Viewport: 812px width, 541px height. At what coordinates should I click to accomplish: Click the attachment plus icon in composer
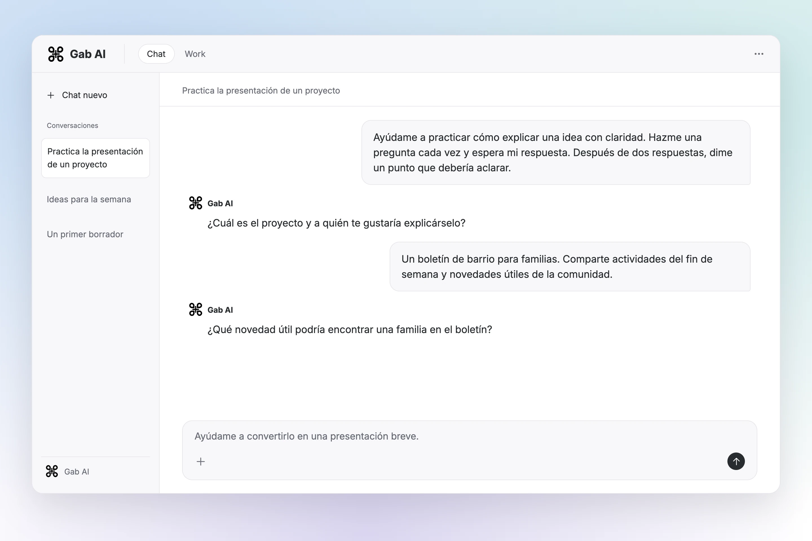[x=200, y=461]
